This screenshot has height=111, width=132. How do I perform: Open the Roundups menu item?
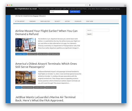pos(78,21)
